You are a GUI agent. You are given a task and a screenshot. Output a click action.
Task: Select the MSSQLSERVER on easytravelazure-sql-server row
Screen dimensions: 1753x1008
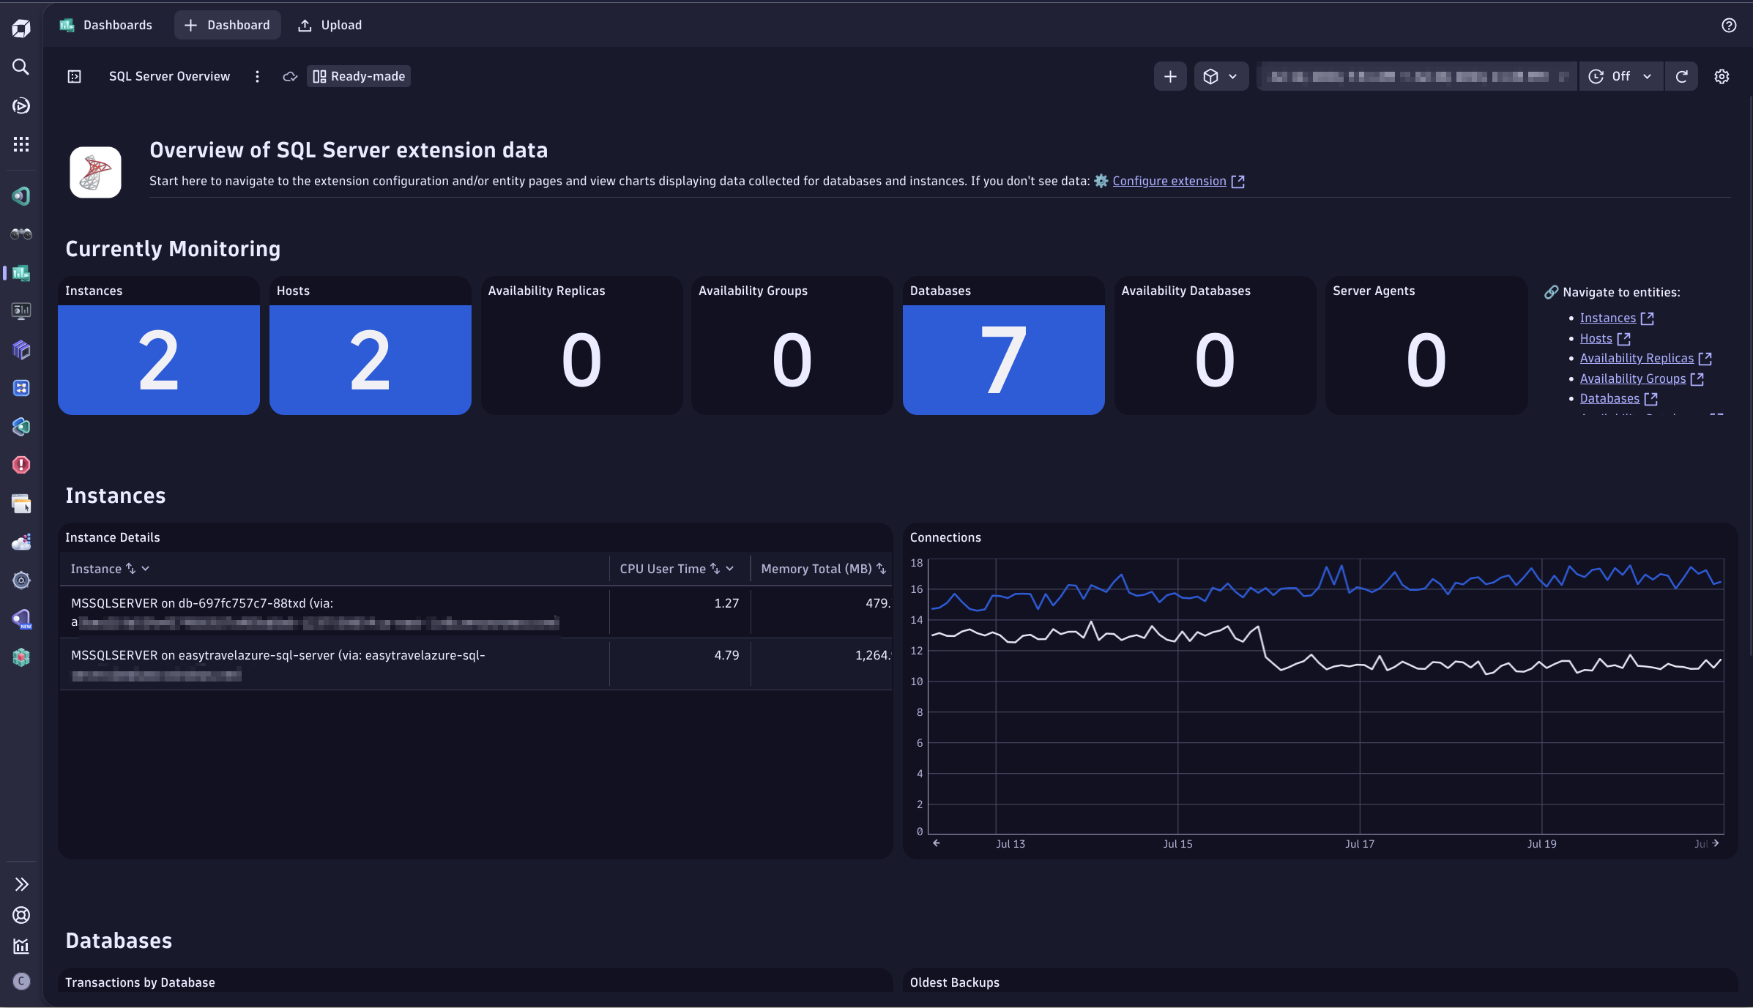point(476,664)
